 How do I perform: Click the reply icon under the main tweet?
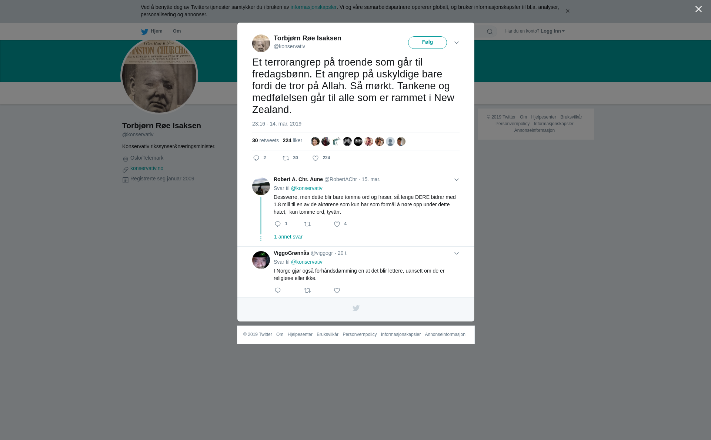pyautogui.click(x=256, y=158)
